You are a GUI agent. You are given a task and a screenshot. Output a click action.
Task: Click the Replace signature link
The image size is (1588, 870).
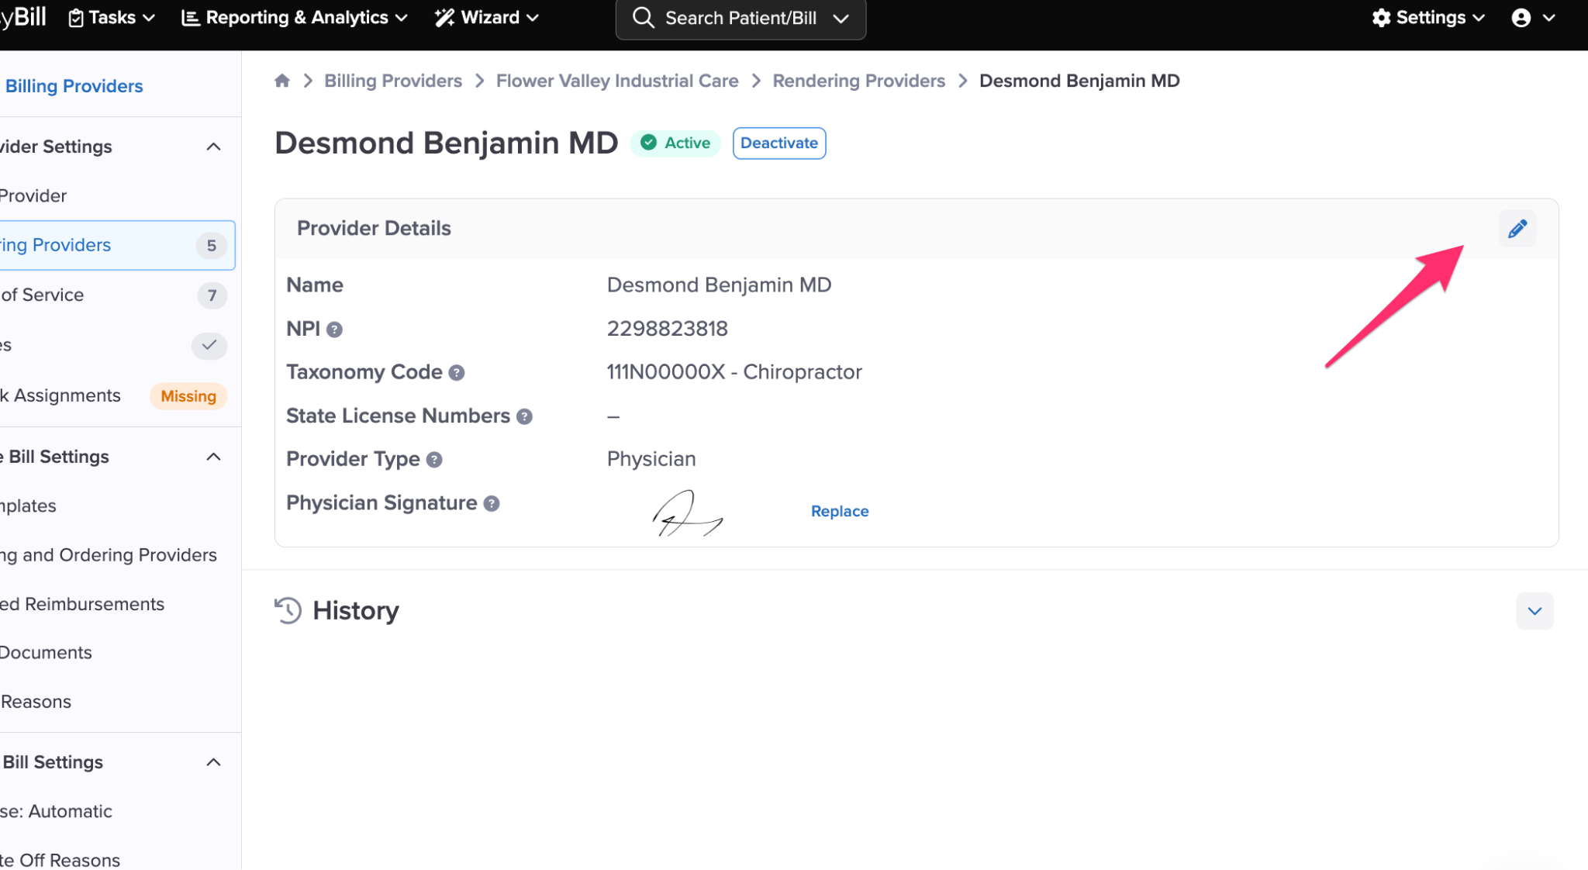[x=839, y=511]
